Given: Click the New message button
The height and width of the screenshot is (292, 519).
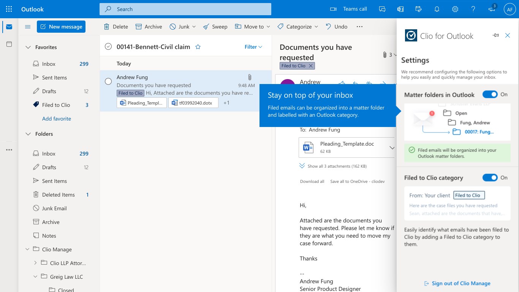Looking at the screenshot, I should (x=61, y=27).
